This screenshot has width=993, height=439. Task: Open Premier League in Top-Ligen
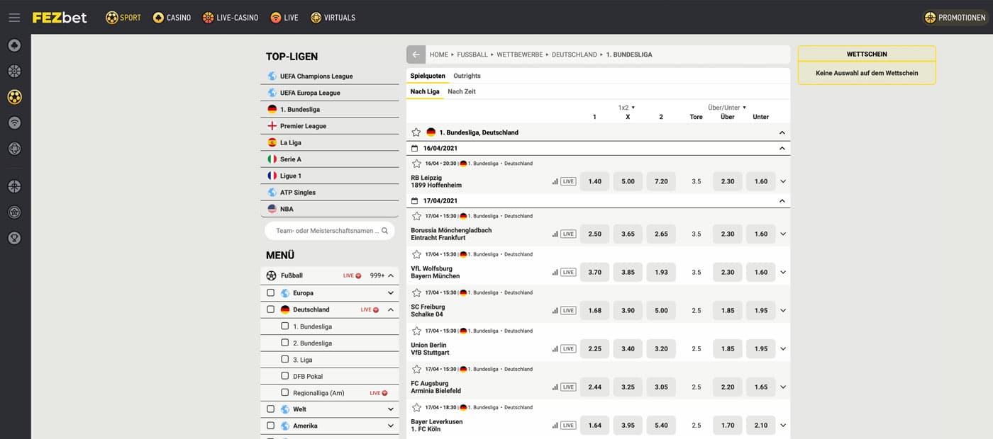point(330,125)
